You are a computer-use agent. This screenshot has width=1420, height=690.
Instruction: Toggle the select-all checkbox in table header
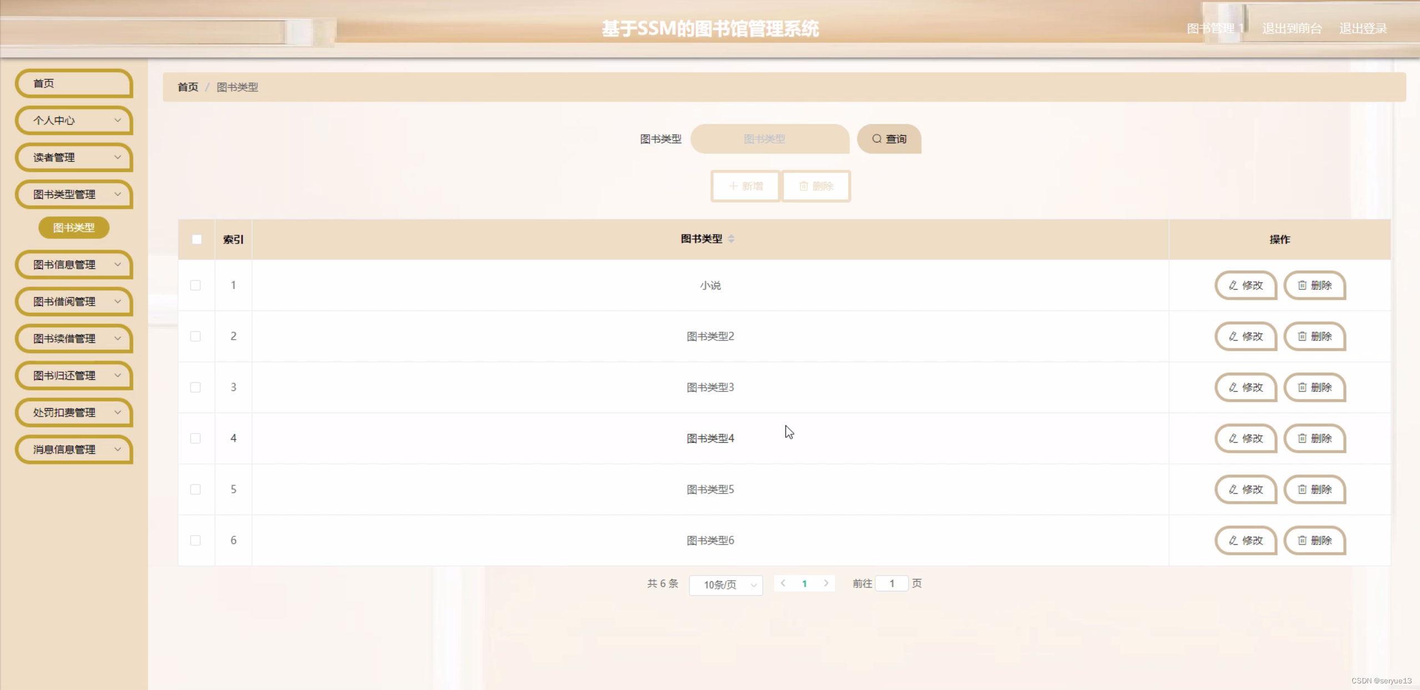(197, 240)
